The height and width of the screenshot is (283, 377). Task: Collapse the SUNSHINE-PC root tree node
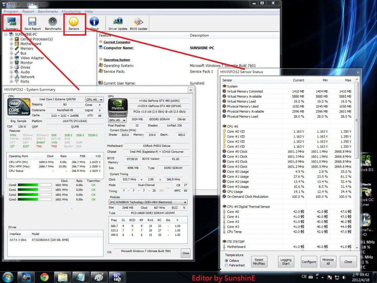click(x=6, y=35)
